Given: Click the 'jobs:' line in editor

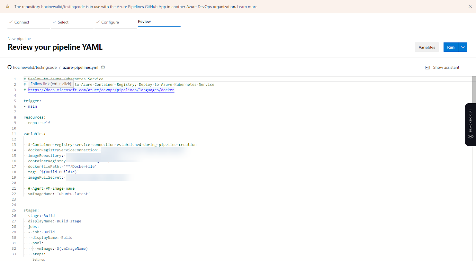Looking at the screenshot, I should pyautogui.click(x=33, y=227).
